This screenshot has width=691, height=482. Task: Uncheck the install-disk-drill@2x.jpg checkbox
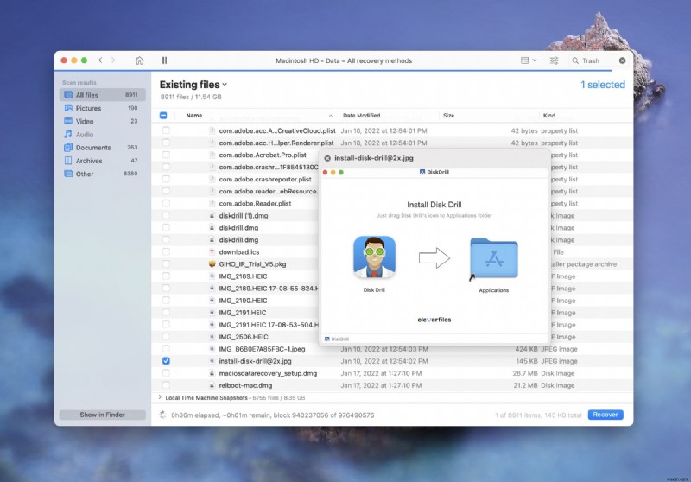pos(166,360)
